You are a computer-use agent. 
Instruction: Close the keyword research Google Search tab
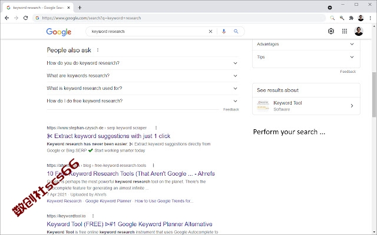pyautogui.click(x=68, y=8)
